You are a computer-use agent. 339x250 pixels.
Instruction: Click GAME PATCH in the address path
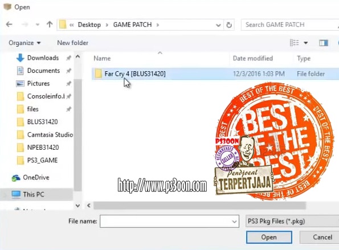point(132,24)
